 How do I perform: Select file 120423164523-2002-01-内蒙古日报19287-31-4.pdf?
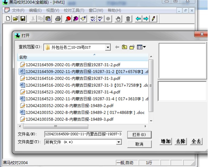tap(70, 92)
